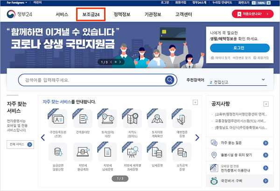Open the 고객센터 menu
280x191 pixels.
coord(183,14)
